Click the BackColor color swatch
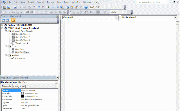 [x=22, y=94]
